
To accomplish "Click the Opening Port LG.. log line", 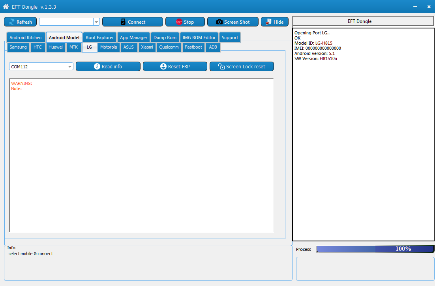I will pyautogui.click(x=312, y=33).
